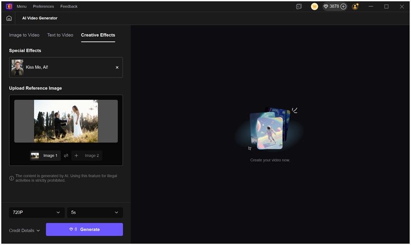Maximize the window

pos(386,7)
